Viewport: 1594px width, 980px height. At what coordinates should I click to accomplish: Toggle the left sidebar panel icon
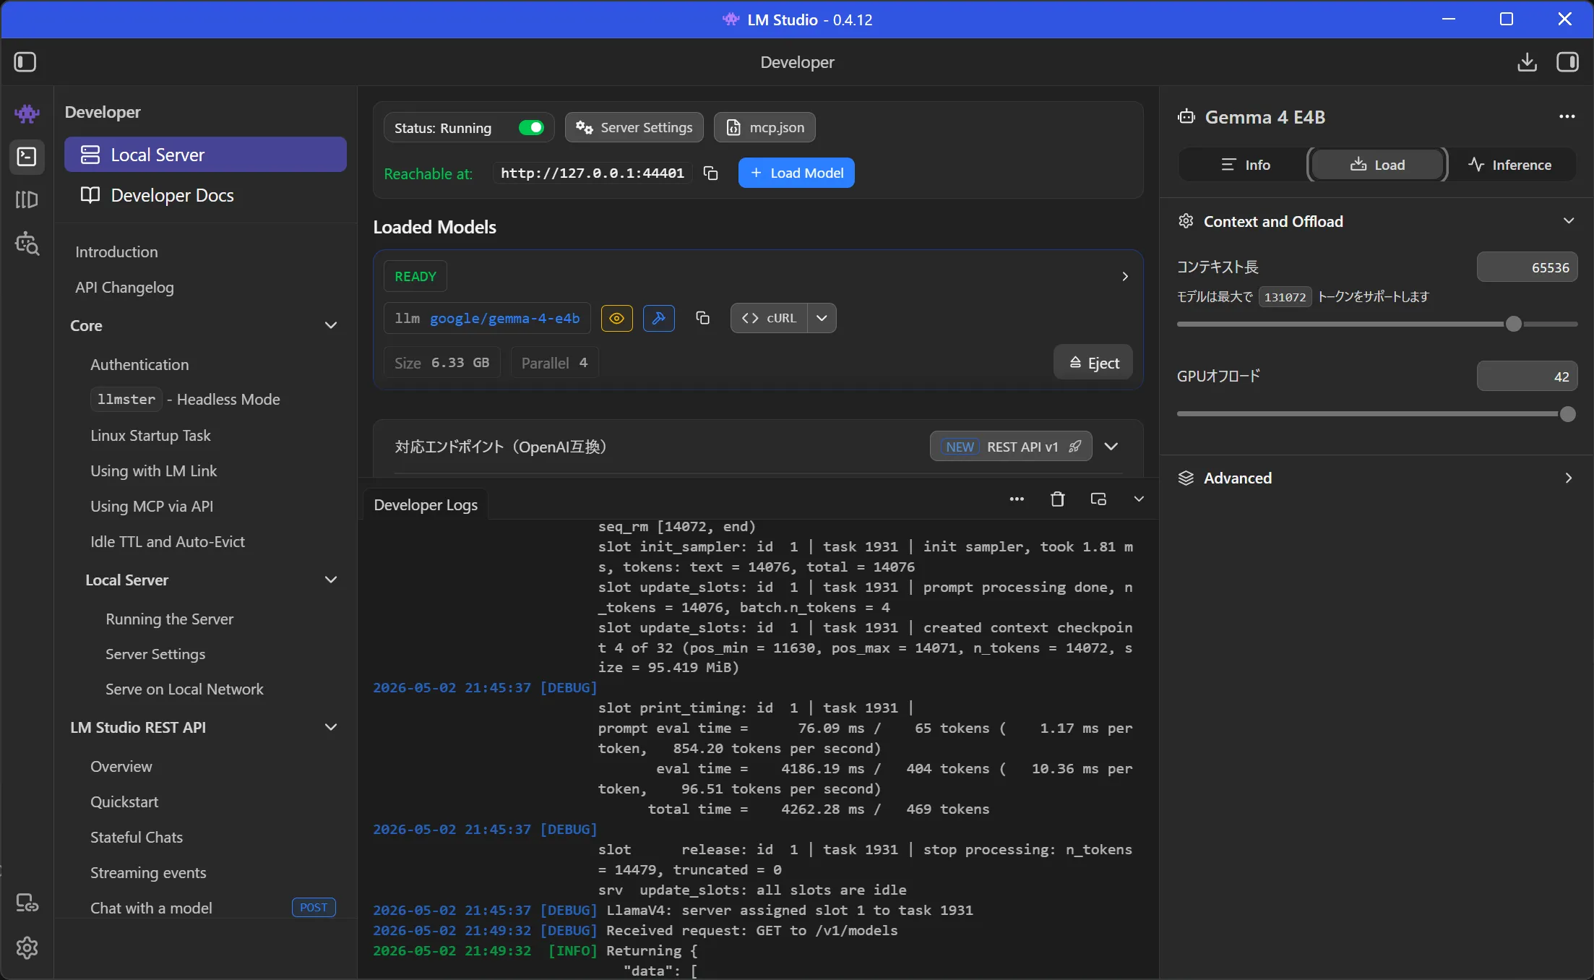[25, 62]
